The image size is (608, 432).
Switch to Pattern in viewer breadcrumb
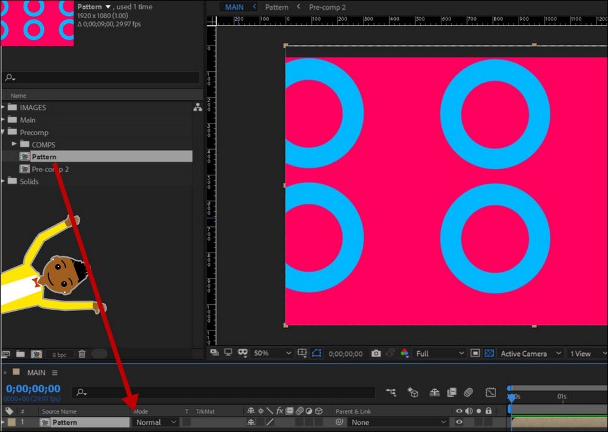point(277,7)
